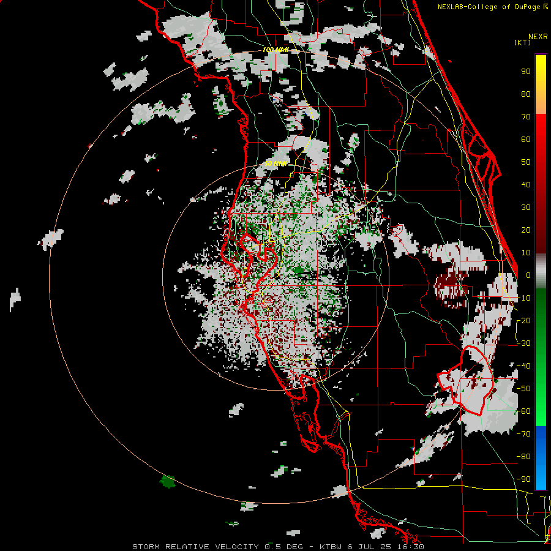Click the positive 40 knot scale value

coord(526,185)
